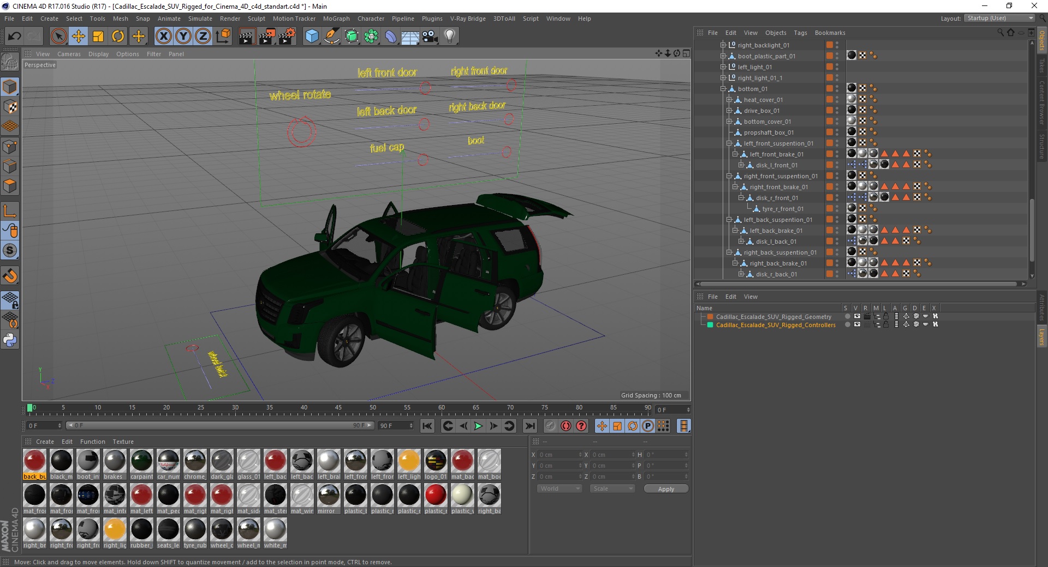The width and height of the screenshot is (1048, 567).
Task: Click X position input field
Action: (561, 455)
